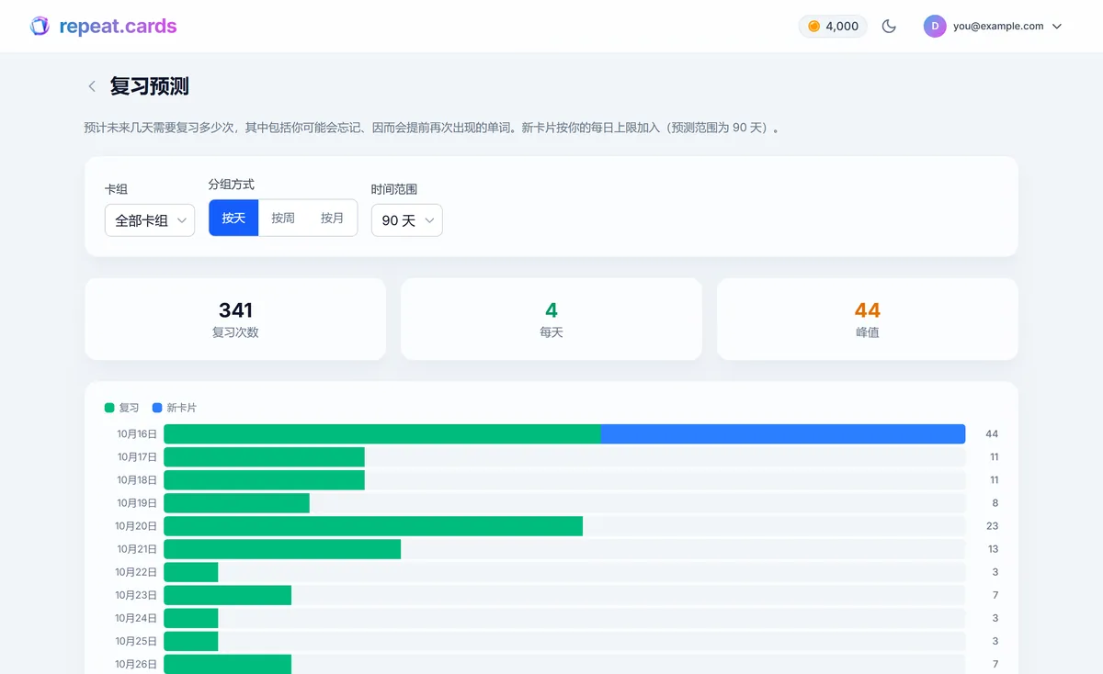Image resolution: width=1103 pixels, height=674 pixels.
Task: Click the 10月16日 date label
Action: 137,433
